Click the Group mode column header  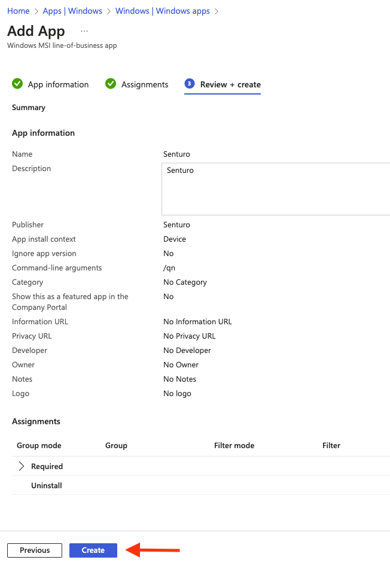pos(39,445)
